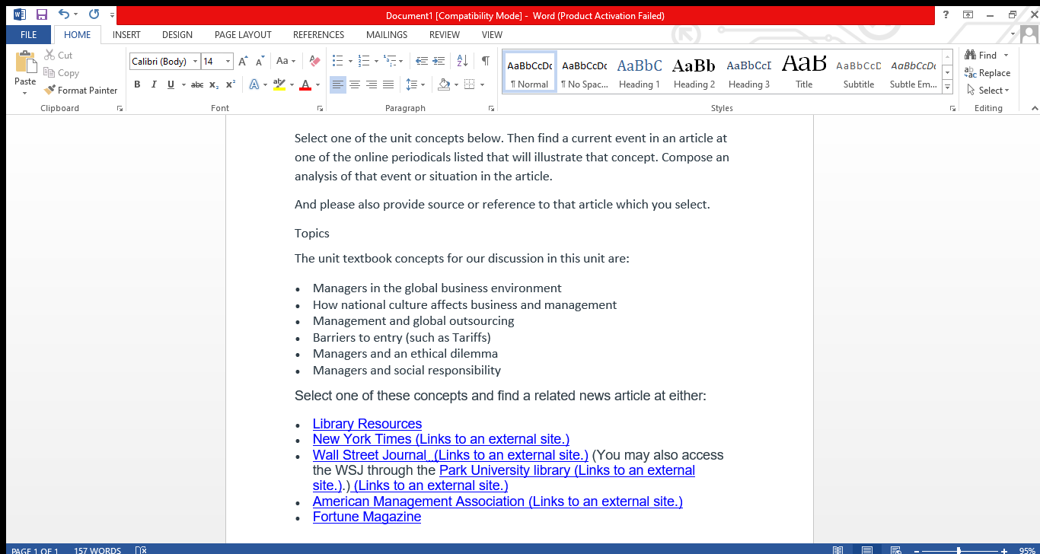Apply strikethrough formatting
1040x554 pixels.
196,85
